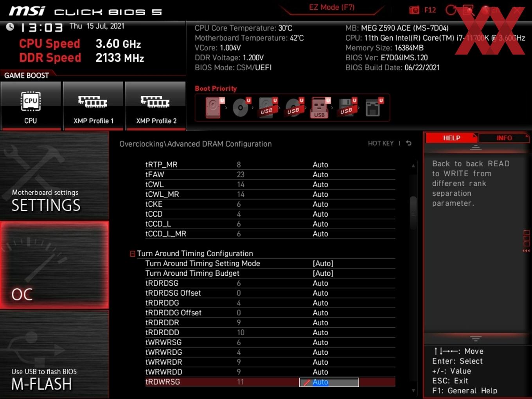Select the tWRWRDG Auto value field
This screenshot has width=532, height=399.
pyautogui.click(x=320, y=352)
